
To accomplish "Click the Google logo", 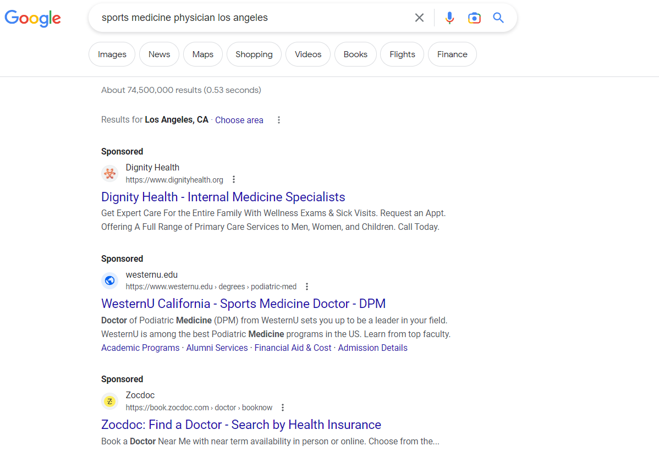I will click(x=33, y=18).
